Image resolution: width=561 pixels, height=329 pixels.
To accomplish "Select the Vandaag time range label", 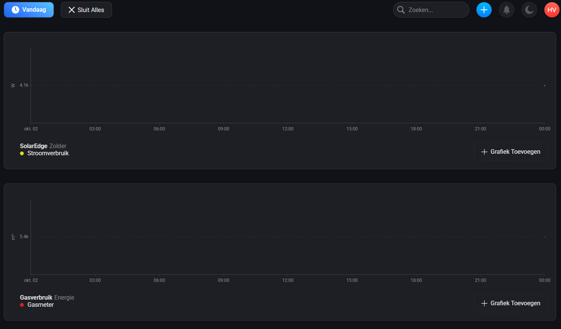I will click(x=34, y=10).
